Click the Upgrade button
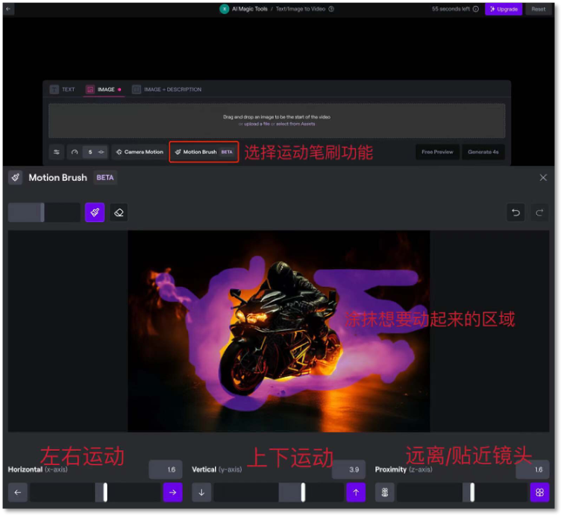The width and height of the screenshot is (564, 518). (504, 9)
